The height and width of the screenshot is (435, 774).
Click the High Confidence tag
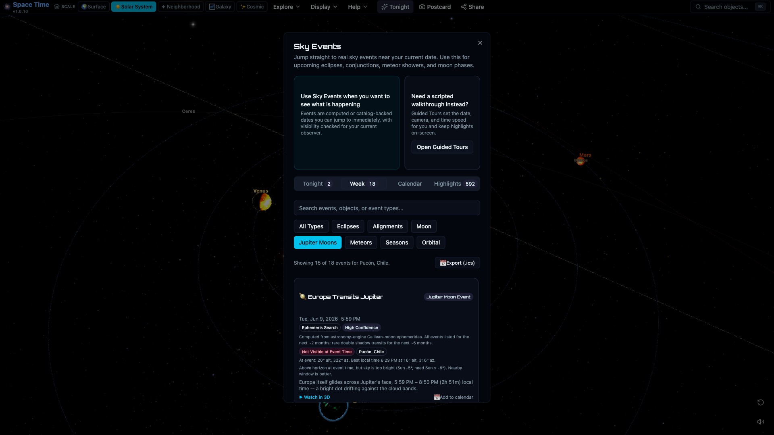coord(361,328)
